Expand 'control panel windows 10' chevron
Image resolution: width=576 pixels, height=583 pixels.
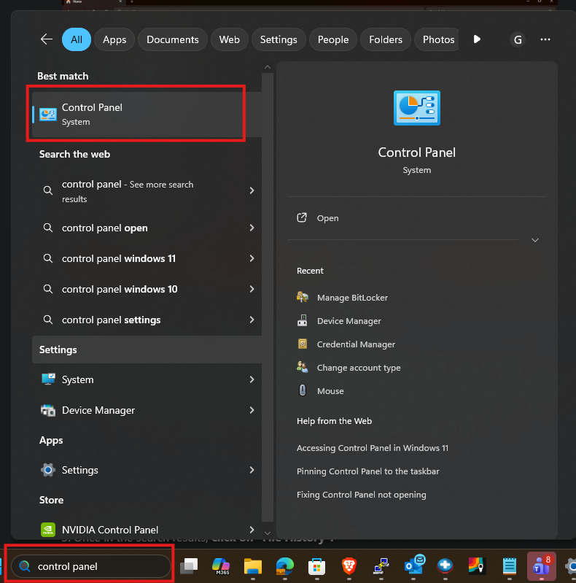point(252,289)
